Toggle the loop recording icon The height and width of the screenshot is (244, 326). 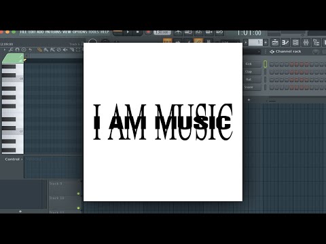point(219,33)
